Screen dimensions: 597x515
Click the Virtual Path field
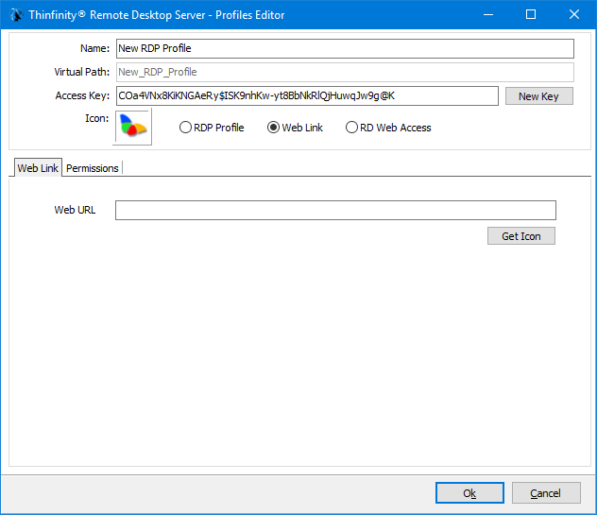pyautogui.click(x=345, y=73)
